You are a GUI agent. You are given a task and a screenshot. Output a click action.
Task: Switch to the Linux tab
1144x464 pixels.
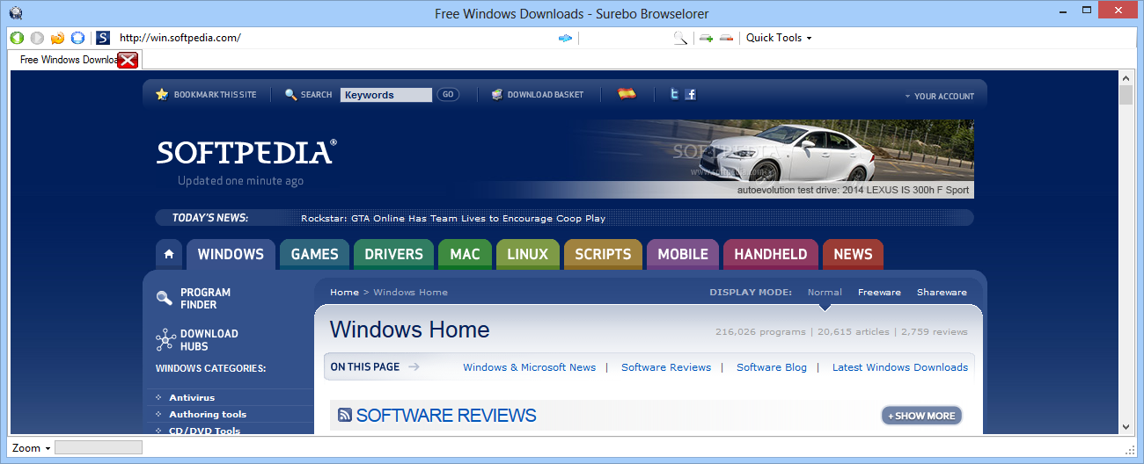[527, 254]
